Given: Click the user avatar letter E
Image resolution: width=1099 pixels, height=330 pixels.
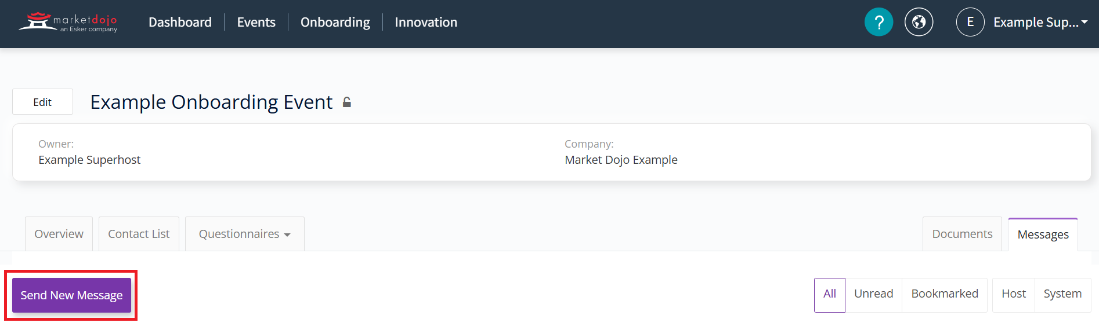Looking at the screenshot, I should (x=970, y=22).
